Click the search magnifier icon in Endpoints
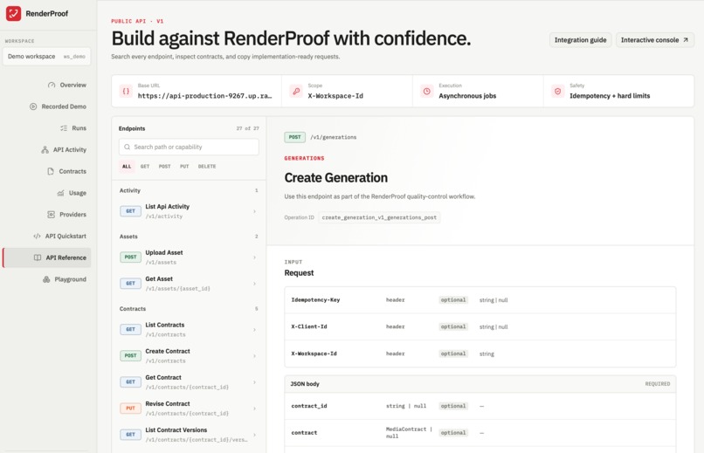The width and height of the screenshot is (704, 453). [127, 147]
